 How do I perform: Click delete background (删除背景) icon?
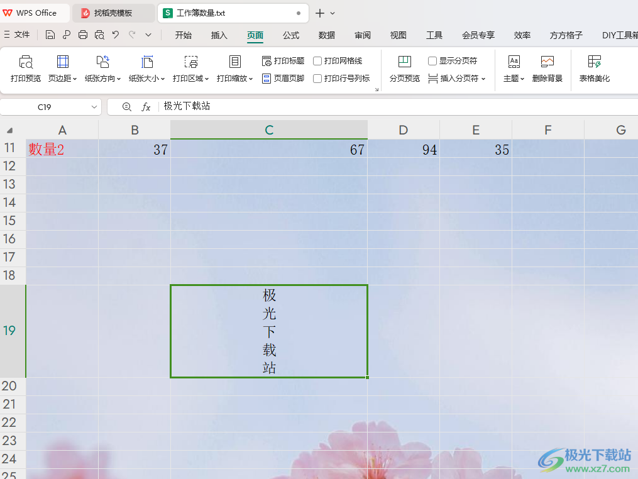click(x=547, y=62)
